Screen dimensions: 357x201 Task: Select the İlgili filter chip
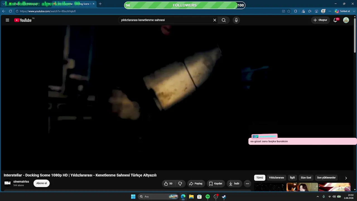(x=292, y=178)
